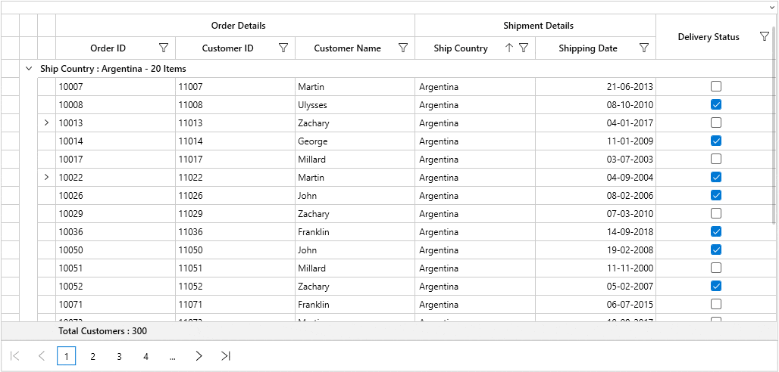Click the Customer Name filter funnel

(403, 48)
